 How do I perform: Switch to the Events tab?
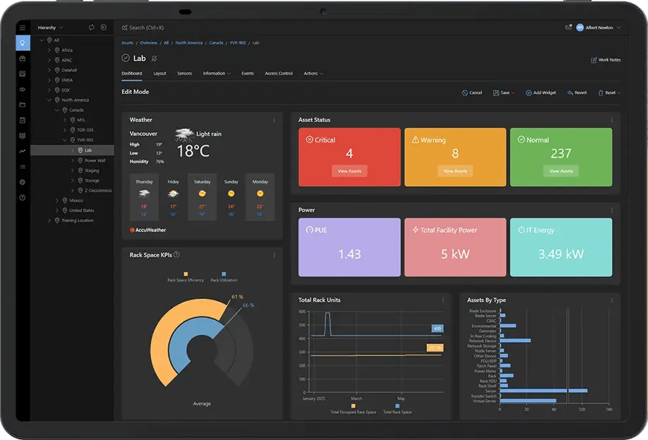tap(247, 73)
